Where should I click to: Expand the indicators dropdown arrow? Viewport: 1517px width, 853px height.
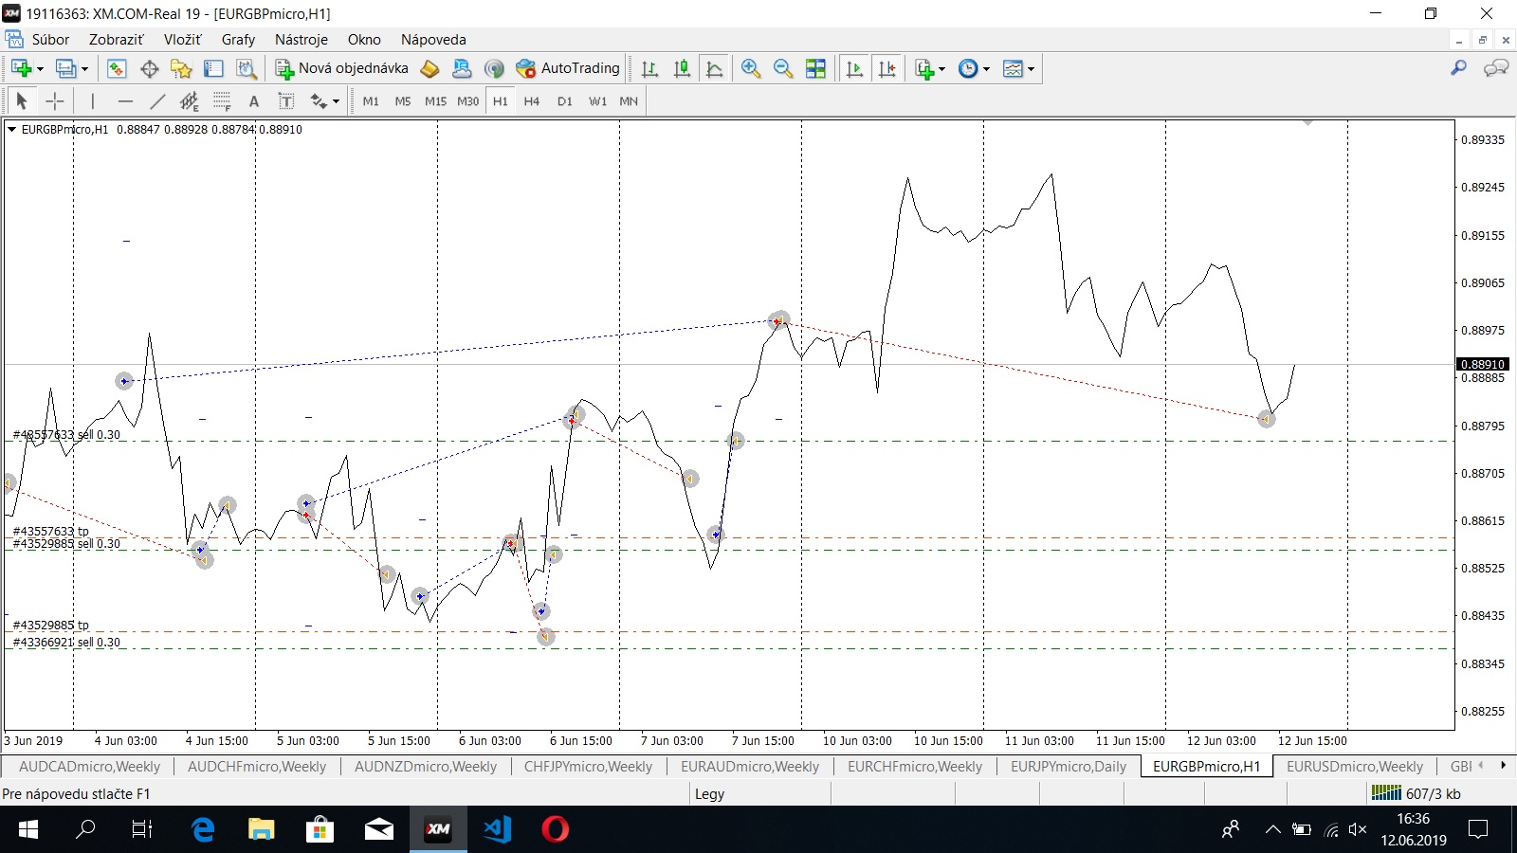click(941, 68)
